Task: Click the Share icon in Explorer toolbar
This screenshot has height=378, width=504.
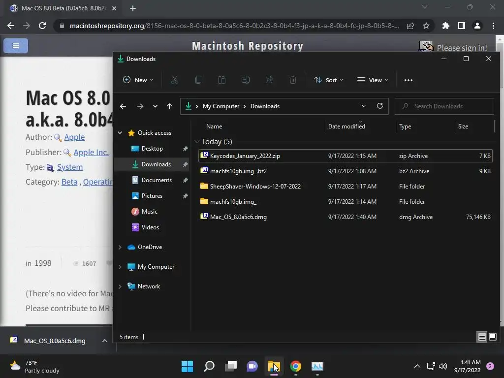Action: (269, 80)
